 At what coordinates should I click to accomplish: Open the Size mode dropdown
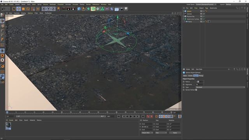(x=161, y=133)
